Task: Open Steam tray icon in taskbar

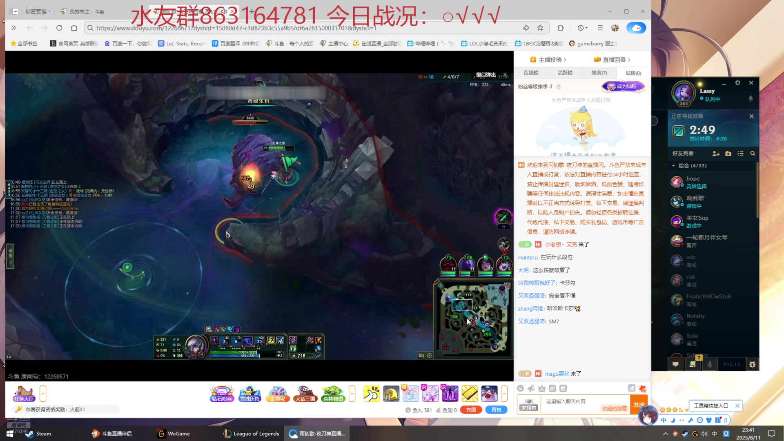Action: click(685, 434)
